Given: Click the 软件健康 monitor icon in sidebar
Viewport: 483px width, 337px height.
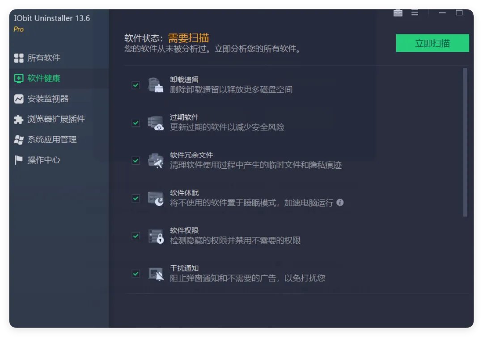Looking at the screenshot, I should [19, 79].
